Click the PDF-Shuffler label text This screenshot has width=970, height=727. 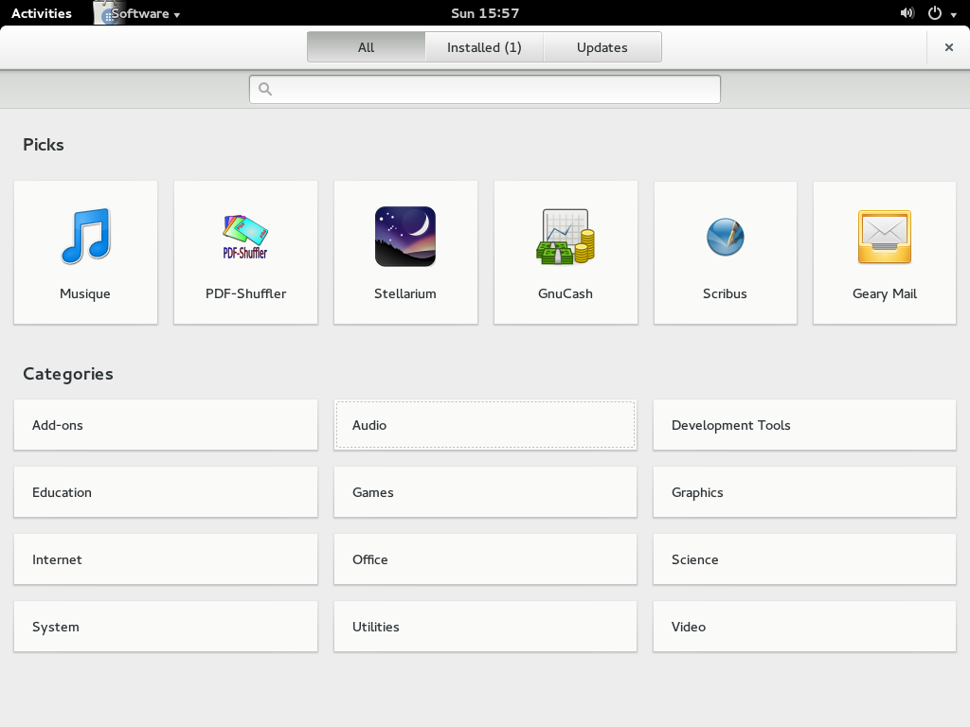pyautogui.click(x=245, y=293)
